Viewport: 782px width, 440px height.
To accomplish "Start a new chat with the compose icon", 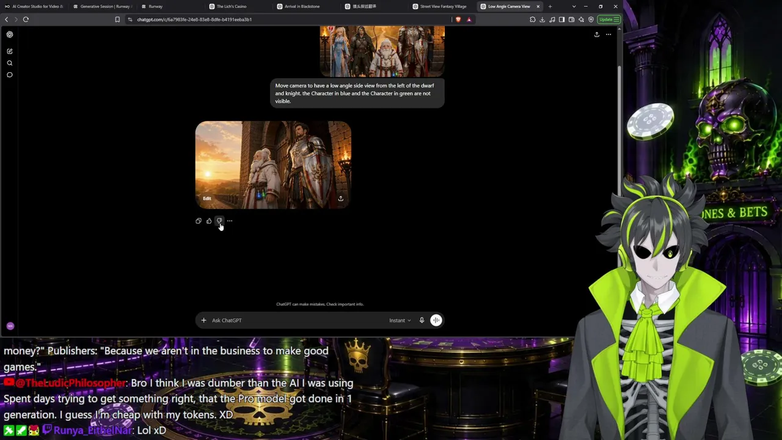I will coord(10,51).
